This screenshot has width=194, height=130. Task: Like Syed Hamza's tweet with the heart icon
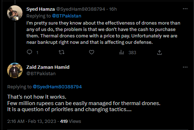tap(91, 52)
